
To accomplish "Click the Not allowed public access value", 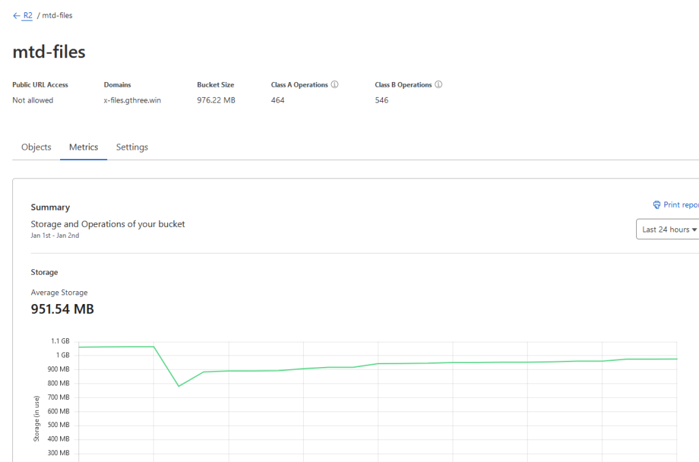I will pos(33,100).
